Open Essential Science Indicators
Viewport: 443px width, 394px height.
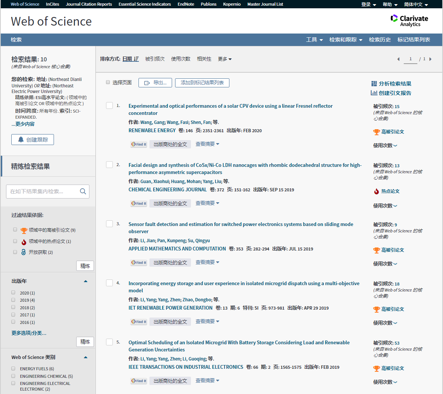point(145,4)
